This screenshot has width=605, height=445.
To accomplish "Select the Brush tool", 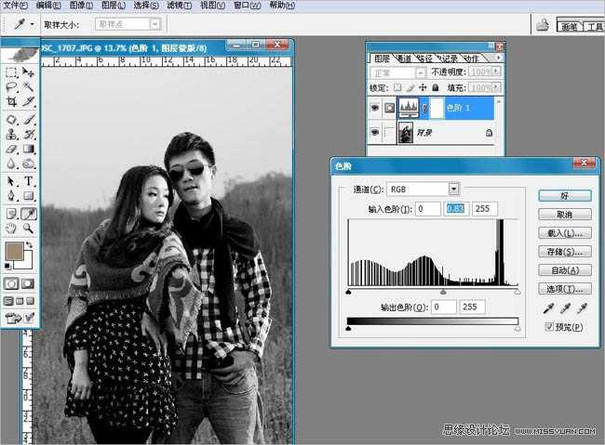I will click(x=28, y=119).
